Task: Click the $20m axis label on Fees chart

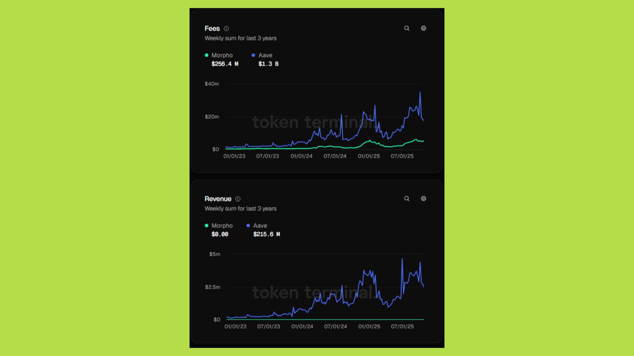Action: click(212, 117)
